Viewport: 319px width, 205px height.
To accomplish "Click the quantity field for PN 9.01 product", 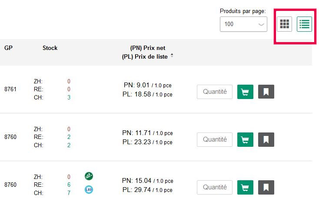I will pos(215,92).
